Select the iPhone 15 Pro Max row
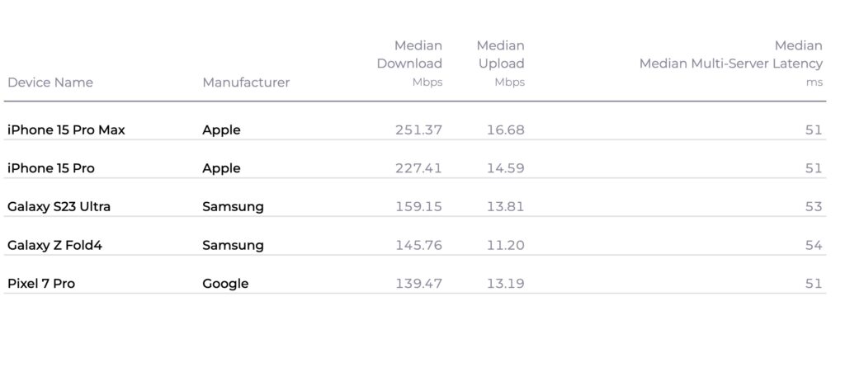The width and height of the screenshot is (845, 372). click(415, 129)
